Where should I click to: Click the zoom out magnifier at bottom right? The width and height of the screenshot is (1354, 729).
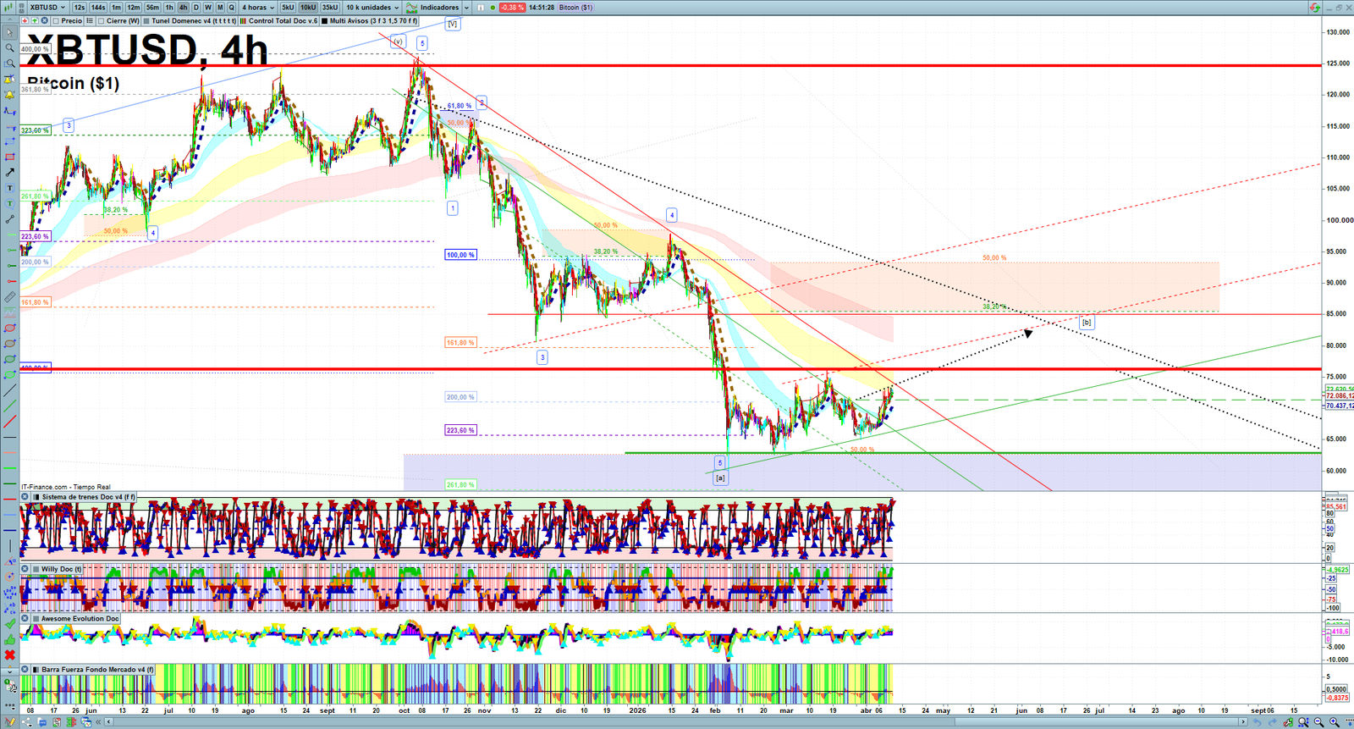pos(1318,722)
